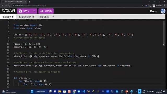Viewport: 167px width, 94px height.
Task: Show hidden system tray icons
Action: coord(136,91)
